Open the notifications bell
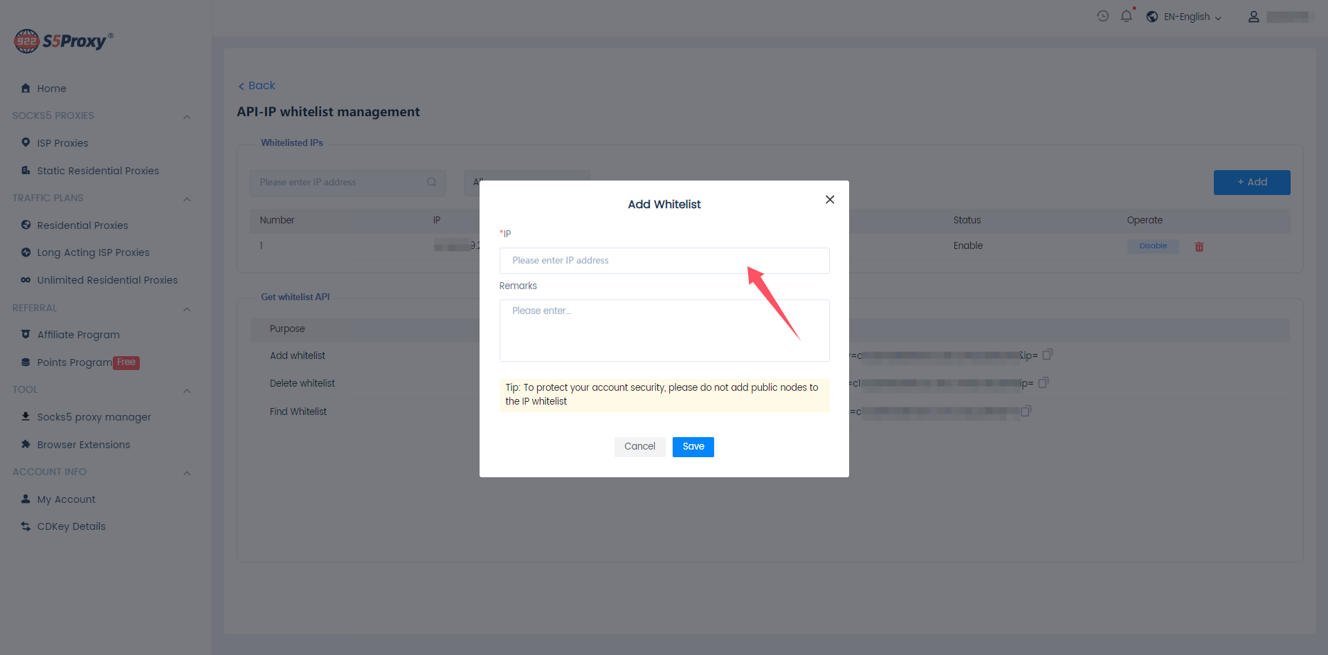This screenshot has height=655, width=1328. (x=1126, y=16)
